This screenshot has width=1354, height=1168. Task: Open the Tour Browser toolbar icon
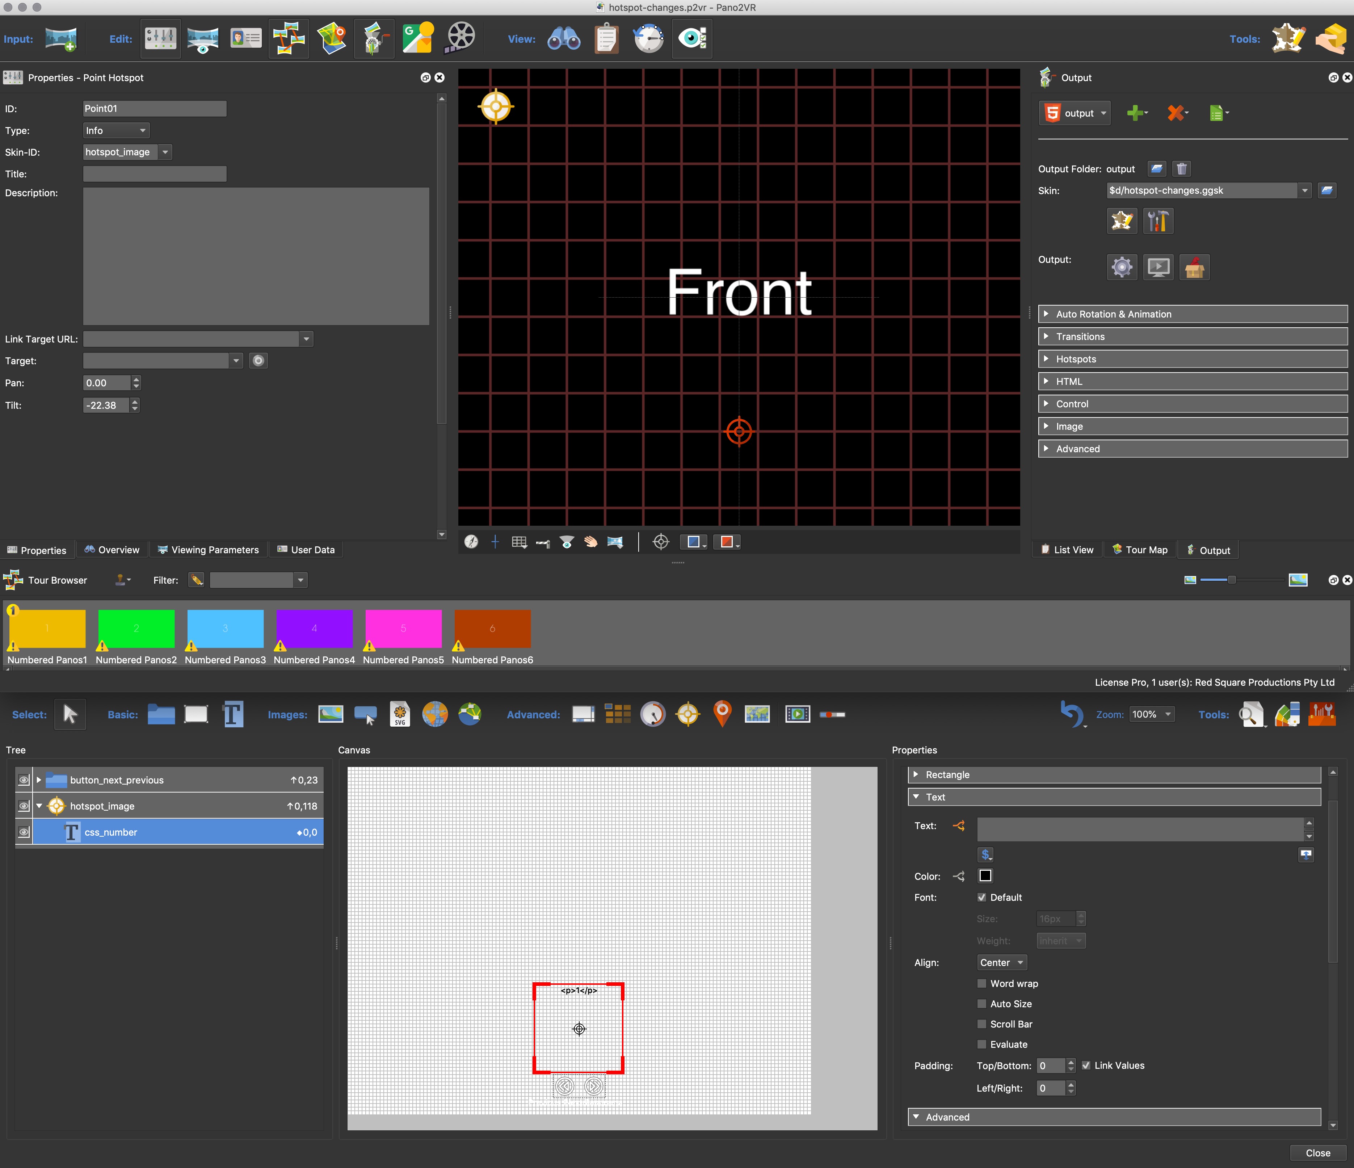pos(289,39)
